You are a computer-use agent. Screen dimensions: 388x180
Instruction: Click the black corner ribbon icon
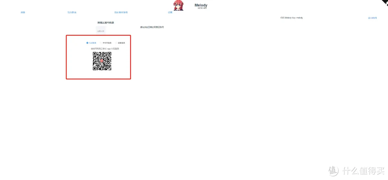[x=385, y=2]
